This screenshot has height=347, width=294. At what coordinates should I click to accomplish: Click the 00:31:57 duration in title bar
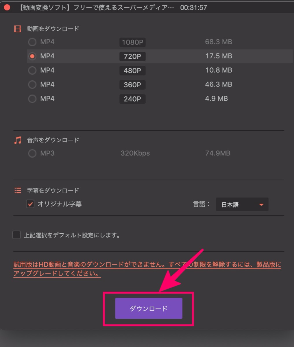pos(194,8)
